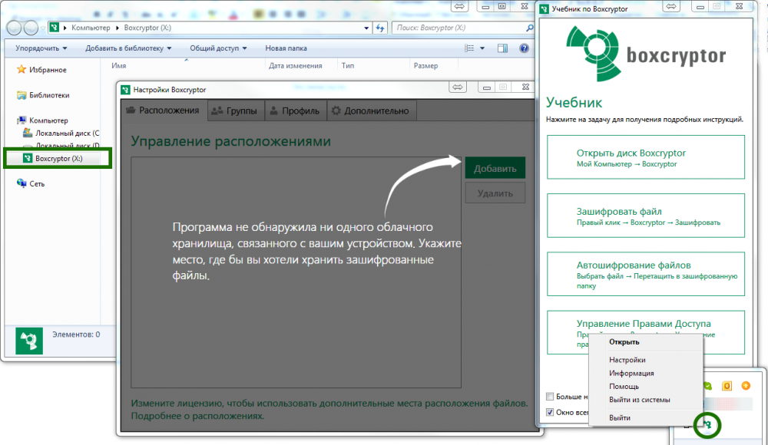The image size is (768, 445).
Task: Sort by the 'Тип' column header
Action: click(x=348, y=65)
